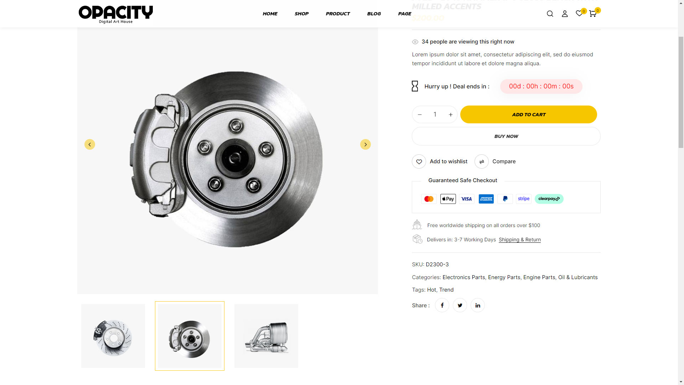Image resolution: width=684 pixels, height=385 pixels.
Task: Open the wishlist heart in header
Action: pyautogui.click(x=579, y=14)
